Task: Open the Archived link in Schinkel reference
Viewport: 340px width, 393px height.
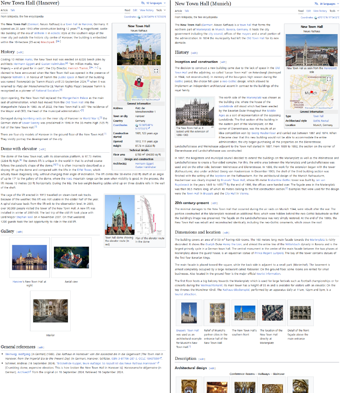Action: [x=24, y=372]
